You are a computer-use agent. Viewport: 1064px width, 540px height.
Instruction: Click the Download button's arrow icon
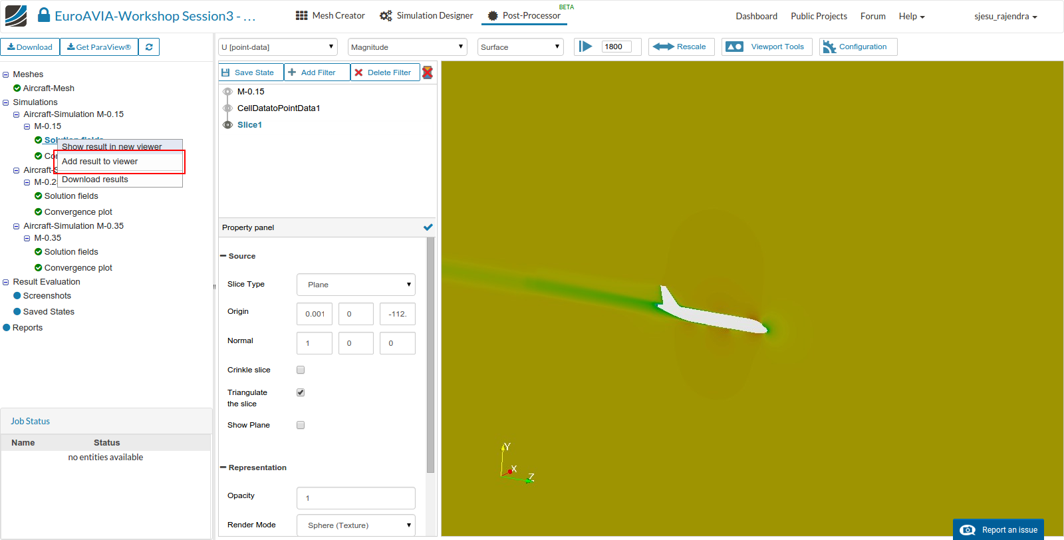tap(11, 47)
